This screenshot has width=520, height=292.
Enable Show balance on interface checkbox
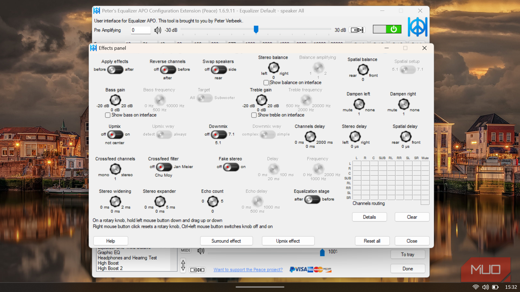click(x=266, y=82)
